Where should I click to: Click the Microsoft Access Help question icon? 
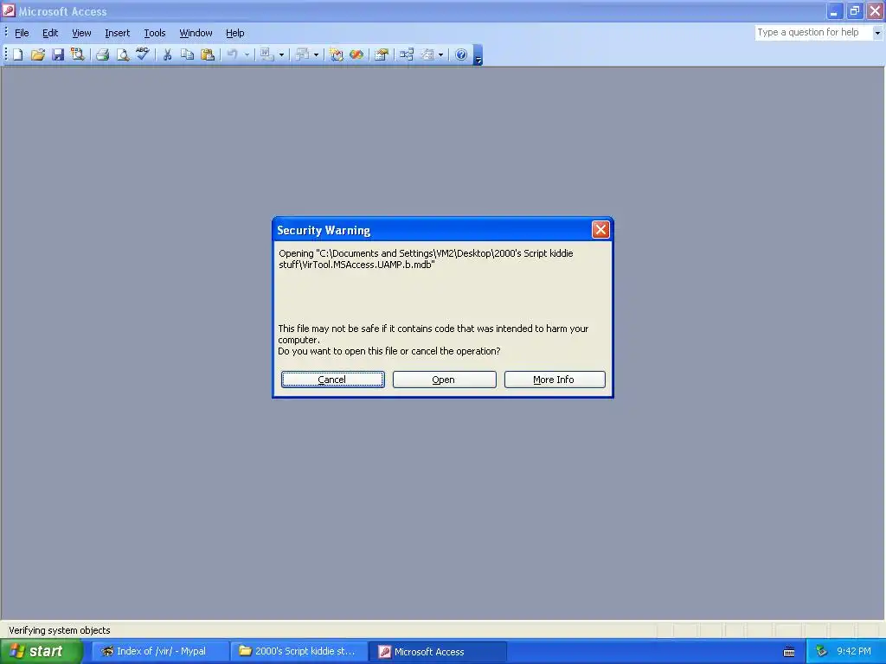tap(461, 54)
